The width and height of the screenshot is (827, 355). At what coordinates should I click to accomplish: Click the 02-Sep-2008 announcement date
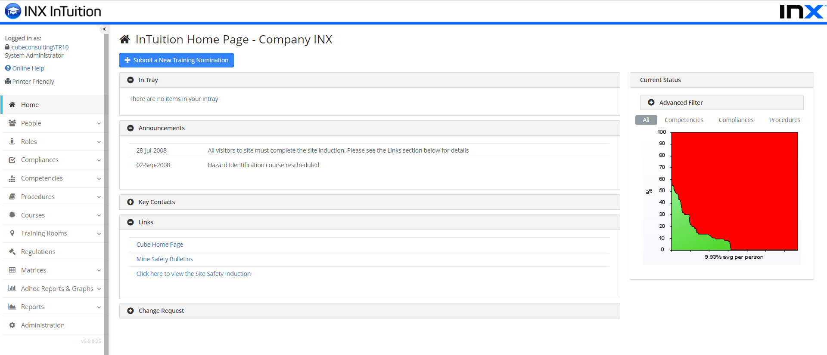click(153, 165)
